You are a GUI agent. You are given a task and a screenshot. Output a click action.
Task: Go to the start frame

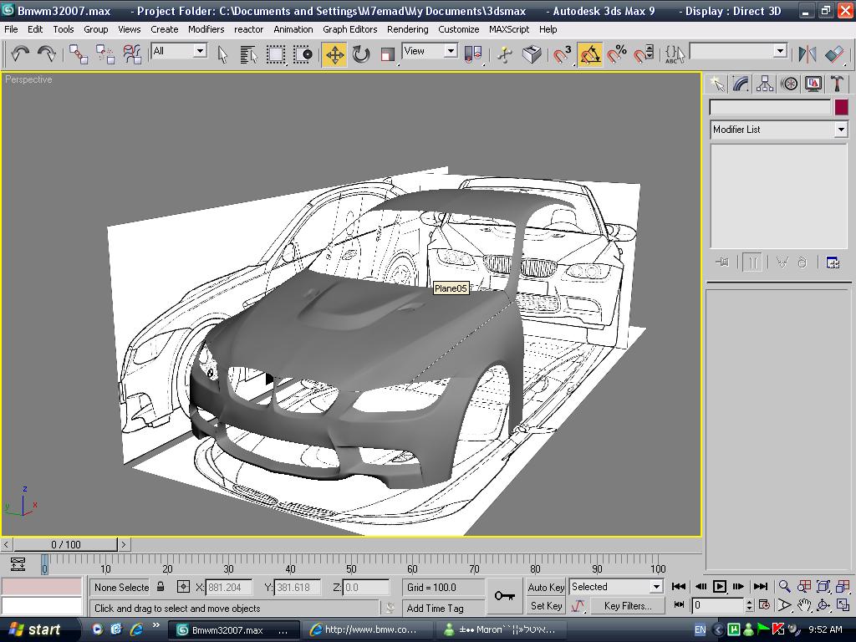click(x=679, y=586)
